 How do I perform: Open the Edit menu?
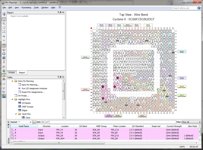pos(10,8)
